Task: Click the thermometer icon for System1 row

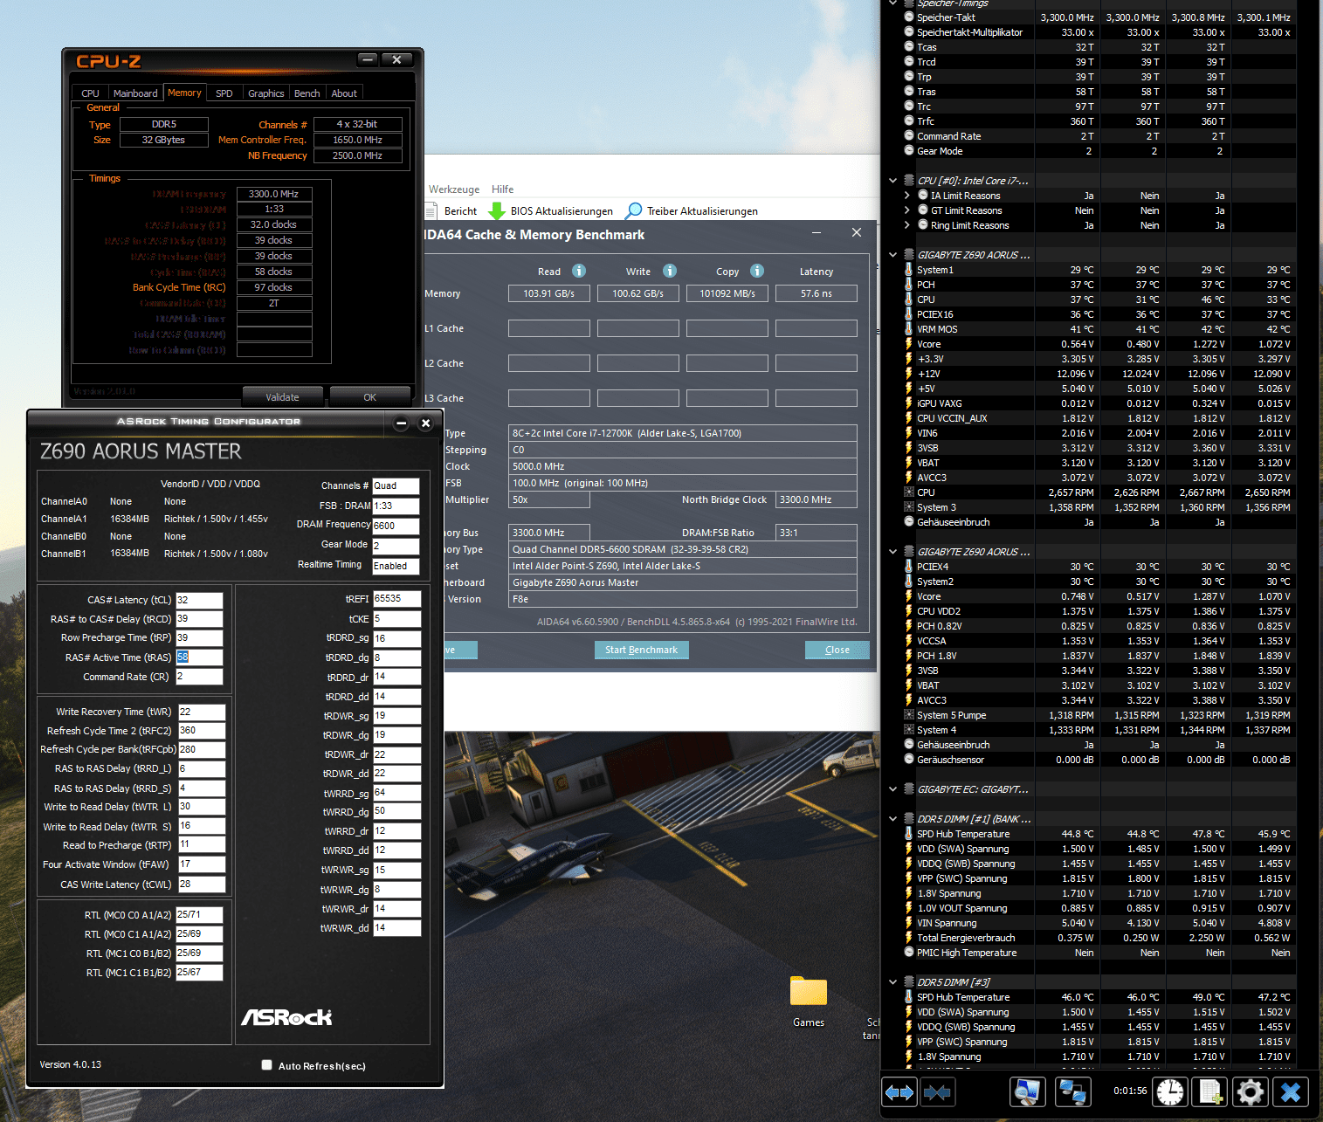Action: click(909, 270)
